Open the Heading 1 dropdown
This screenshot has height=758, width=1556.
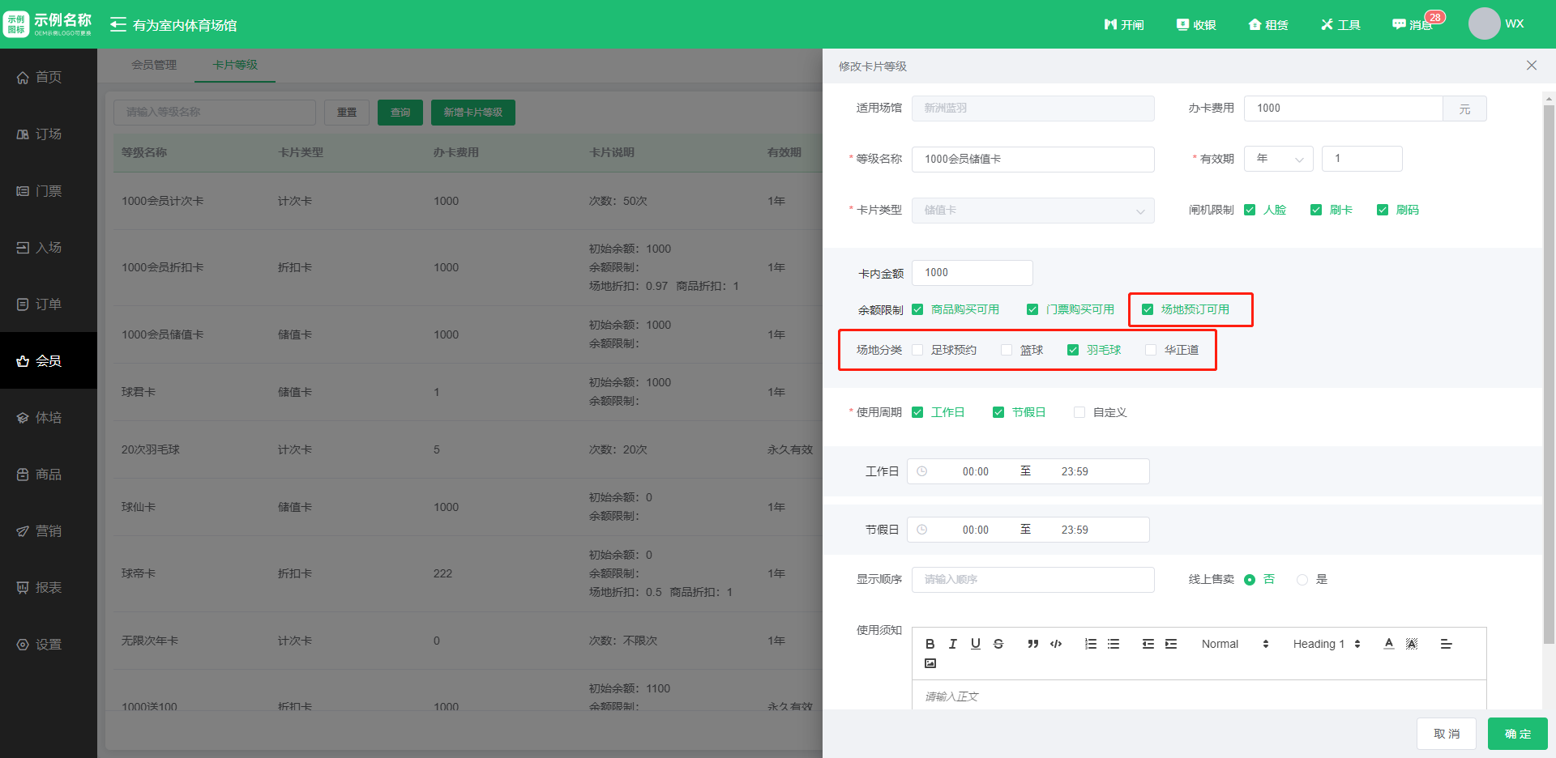[1327, 644]
